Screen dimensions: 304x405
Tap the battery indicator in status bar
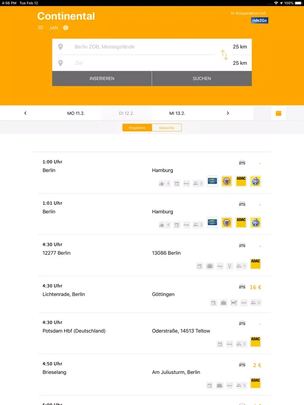[x=298, y=3]
